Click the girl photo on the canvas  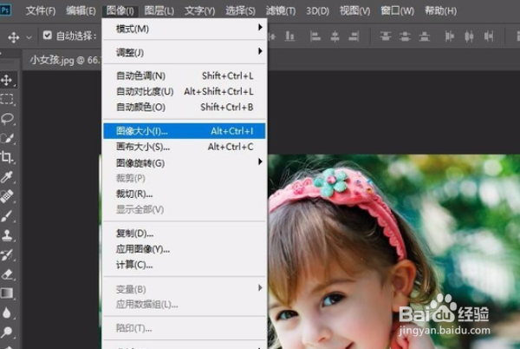coord(393,252)
